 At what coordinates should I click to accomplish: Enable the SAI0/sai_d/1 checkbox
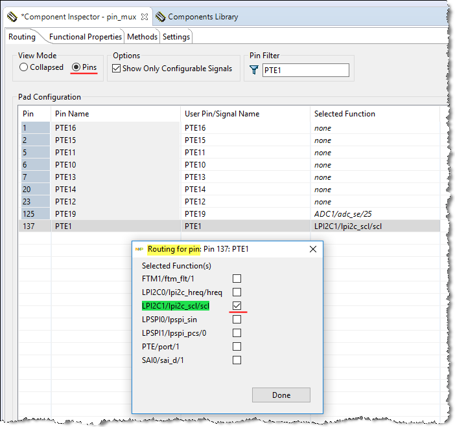point(237,360)
